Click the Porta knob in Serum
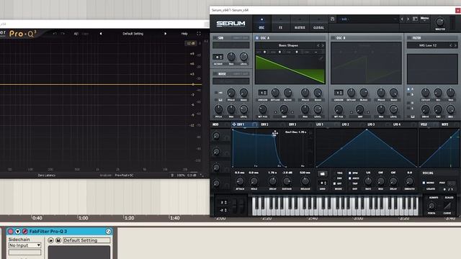Image resolution: width=461 pixels, height=259 pixels. coord(431,206)
